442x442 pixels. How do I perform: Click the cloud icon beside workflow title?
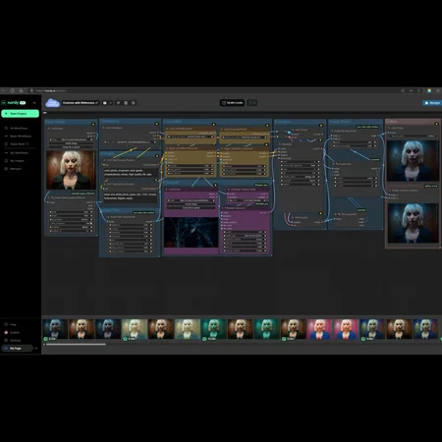tap(52, 103)
